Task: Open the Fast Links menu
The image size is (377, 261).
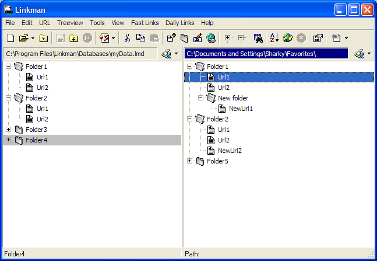Action: click(x=145, y=23)
